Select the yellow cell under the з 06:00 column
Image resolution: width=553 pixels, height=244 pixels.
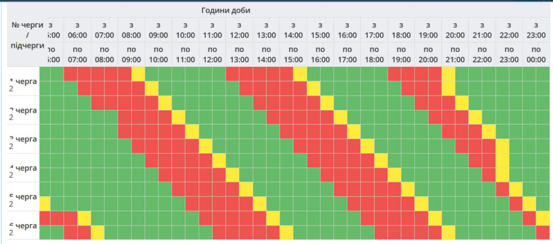(x=84, y=218)
